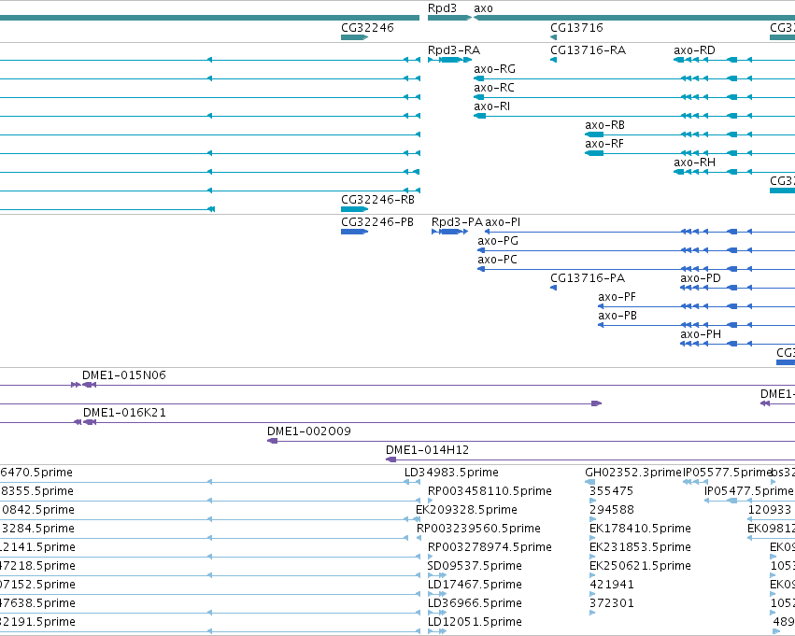Select the EK178410.5prime EST label

(640, 529)
